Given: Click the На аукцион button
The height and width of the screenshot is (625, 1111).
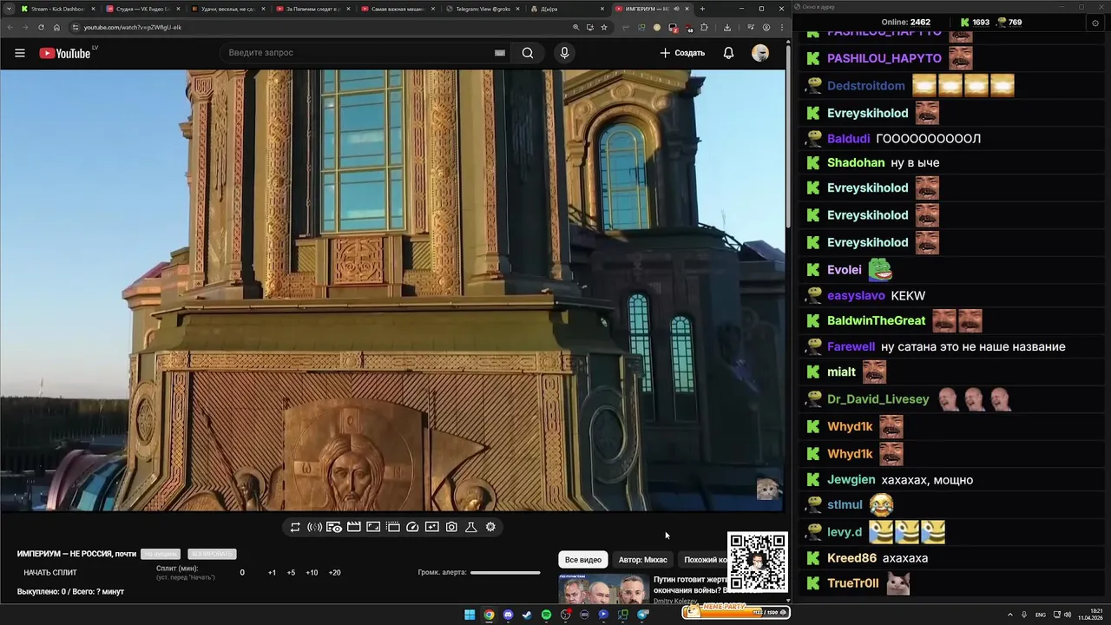Looking at the screenshot, I should point(161,554).
